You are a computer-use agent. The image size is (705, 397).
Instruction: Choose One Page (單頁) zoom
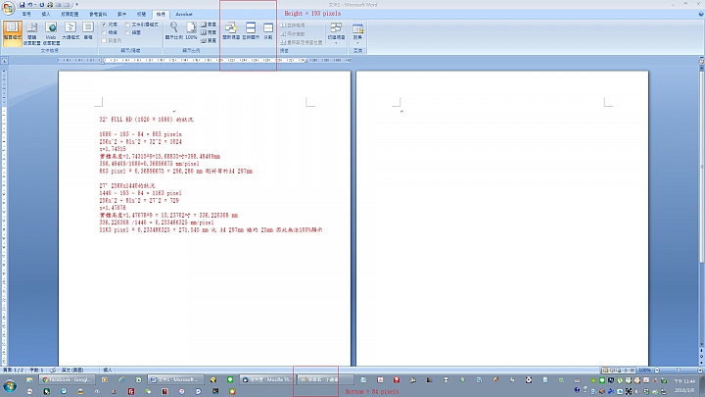(209, 25)
